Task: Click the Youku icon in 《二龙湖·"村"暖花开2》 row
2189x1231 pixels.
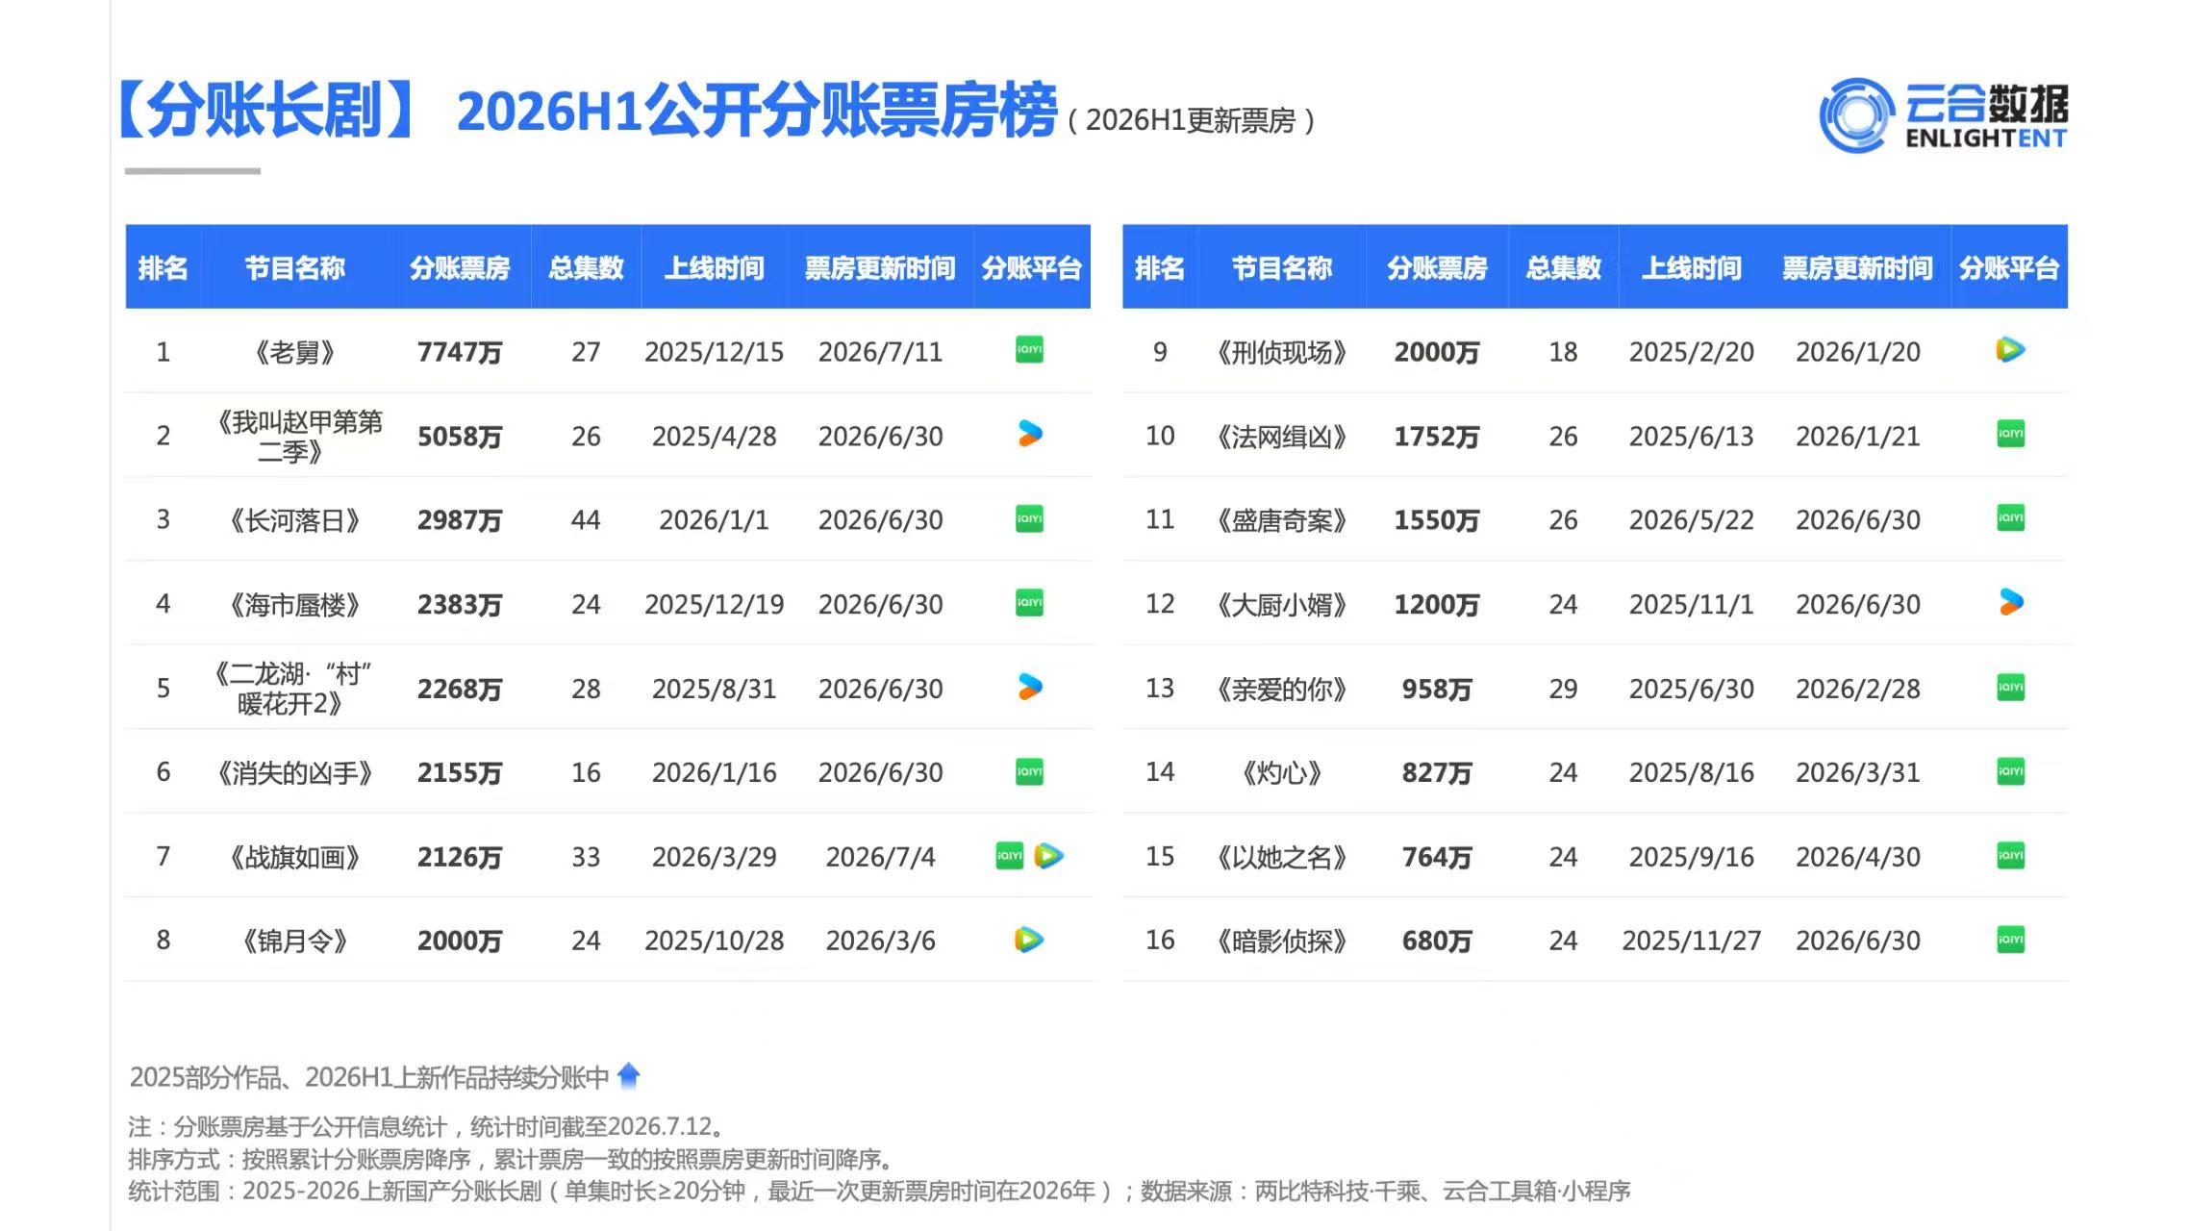Action: [x=1030, y=687]
